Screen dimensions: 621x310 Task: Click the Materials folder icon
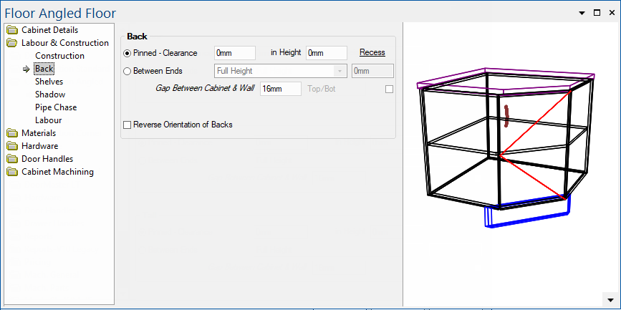point(12,133)
